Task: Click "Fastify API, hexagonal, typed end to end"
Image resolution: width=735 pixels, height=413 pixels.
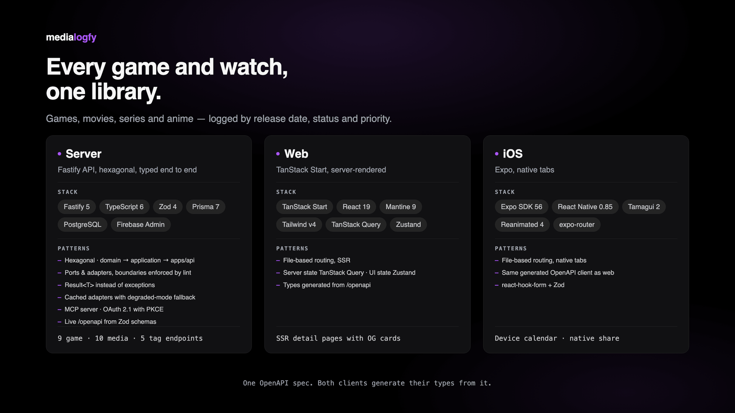Action: [127, 170]
